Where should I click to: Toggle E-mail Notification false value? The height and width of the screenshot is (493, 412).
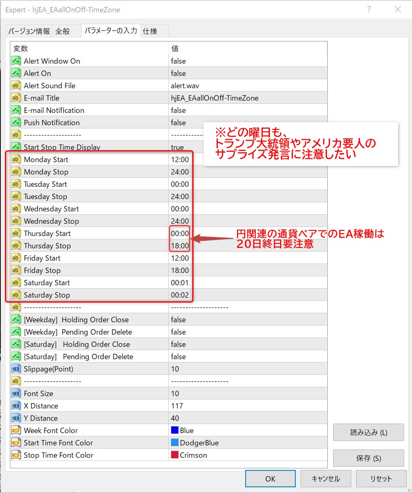coord(178,110)
